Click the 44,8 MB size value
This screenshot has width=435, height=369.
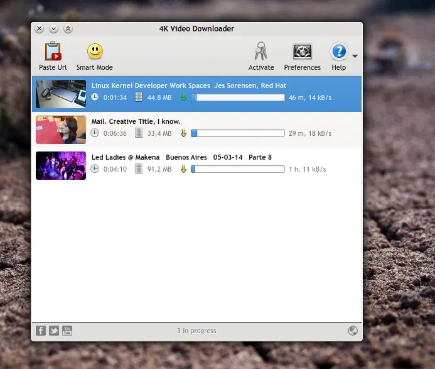(159, 97)
